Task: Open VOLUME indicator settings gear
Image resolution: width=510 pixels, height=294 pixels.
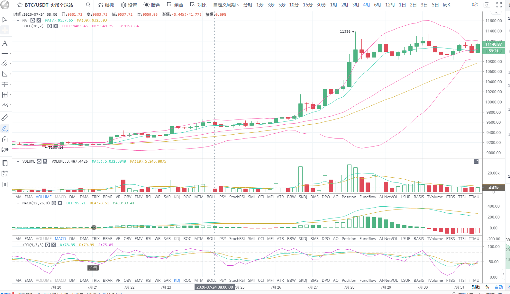Action: [39, 161]
